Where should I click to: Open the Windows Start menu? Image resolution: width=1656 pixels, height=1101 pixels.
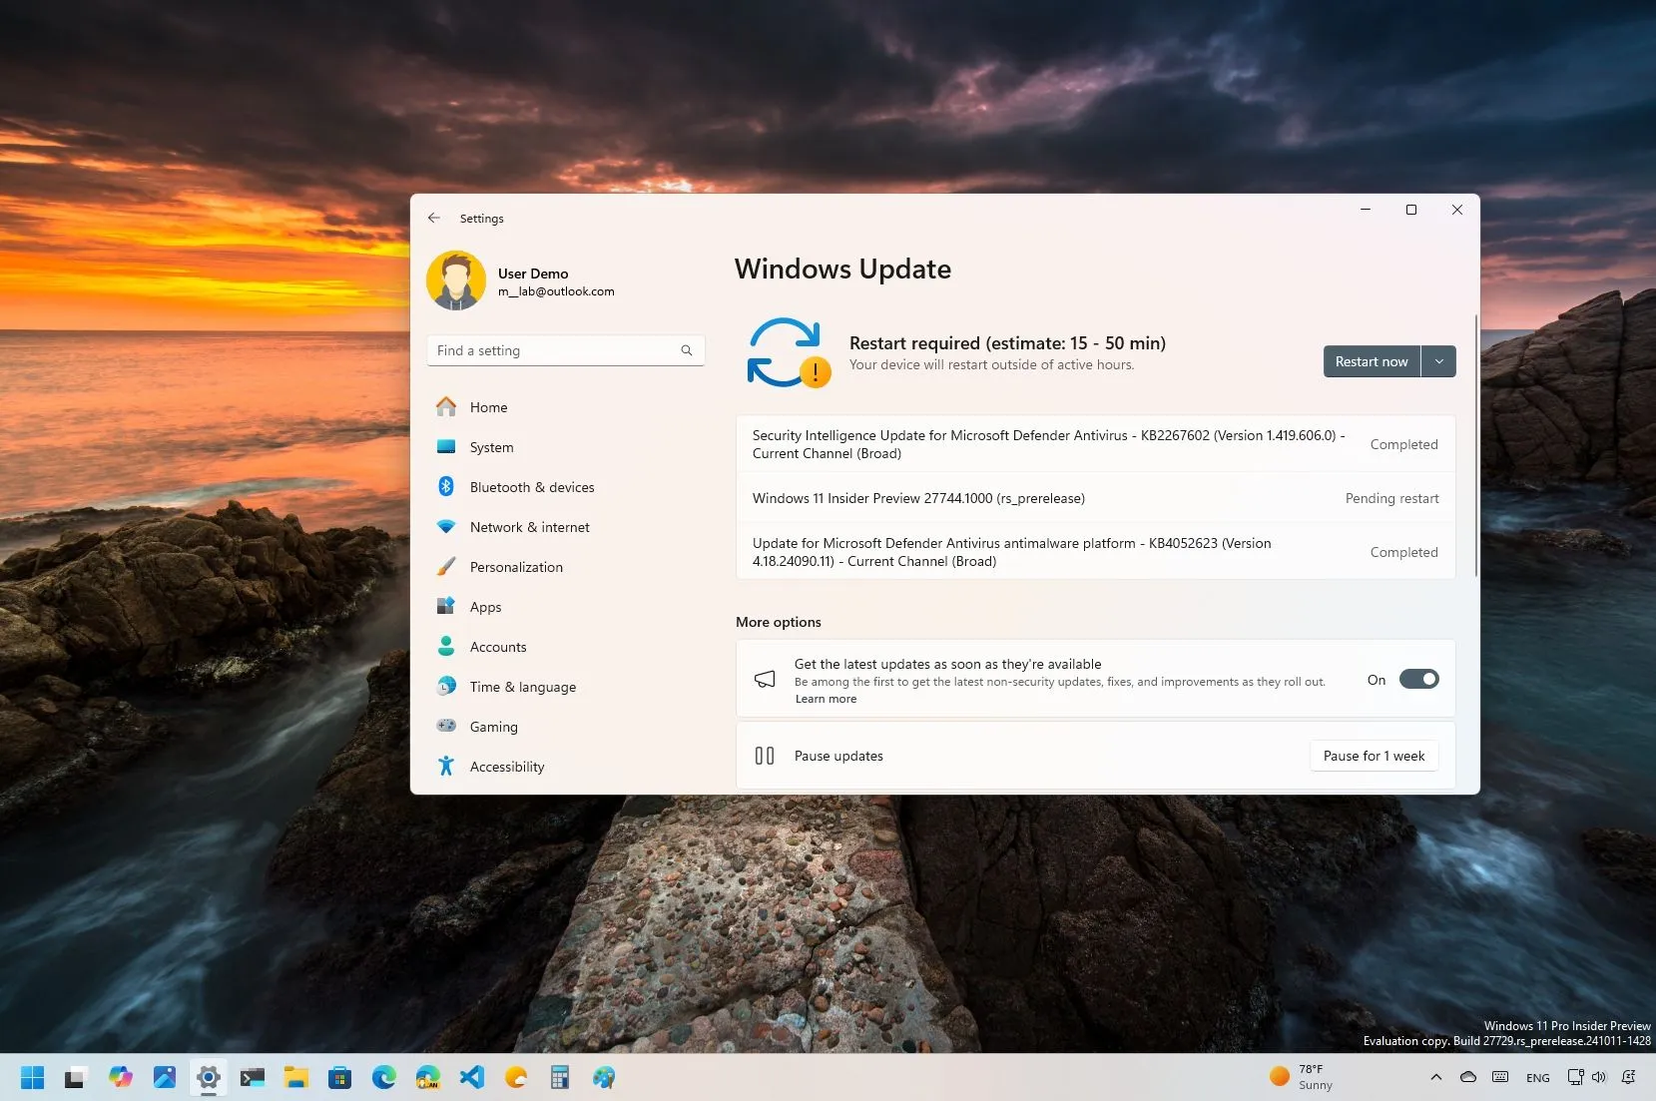[x=33, y=1077]
